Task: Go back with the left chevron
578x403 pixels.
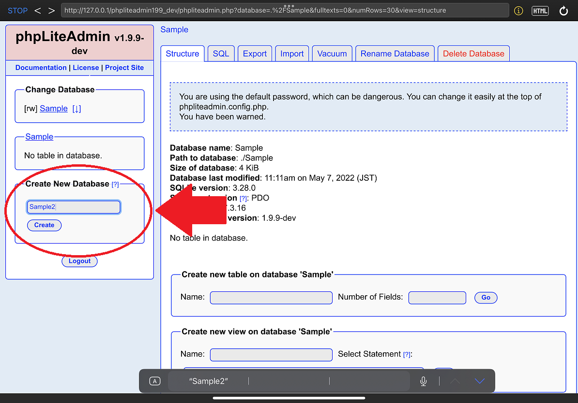Action: point(38,11)
